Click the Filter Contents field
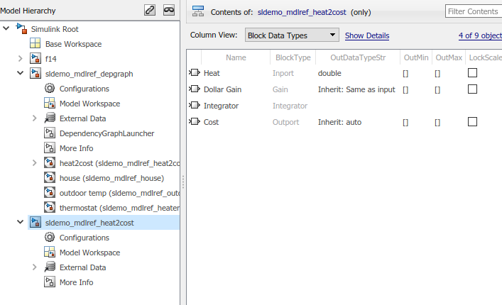Screen dimensions: 502x305 474,11
